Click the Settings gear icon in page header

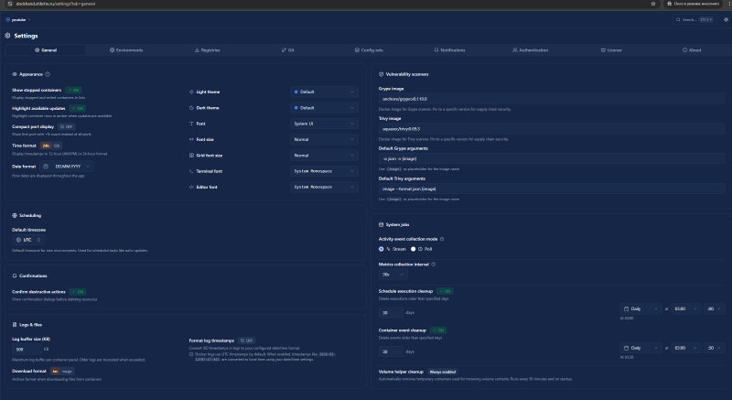click(x=7, y=36)
